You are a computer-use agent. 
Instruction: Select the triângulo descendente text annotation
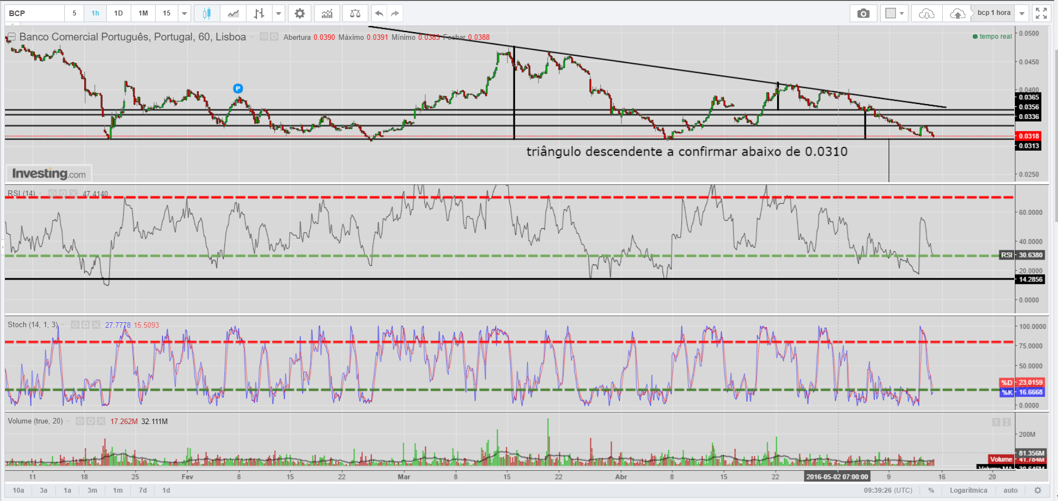[x=687, y=152]
